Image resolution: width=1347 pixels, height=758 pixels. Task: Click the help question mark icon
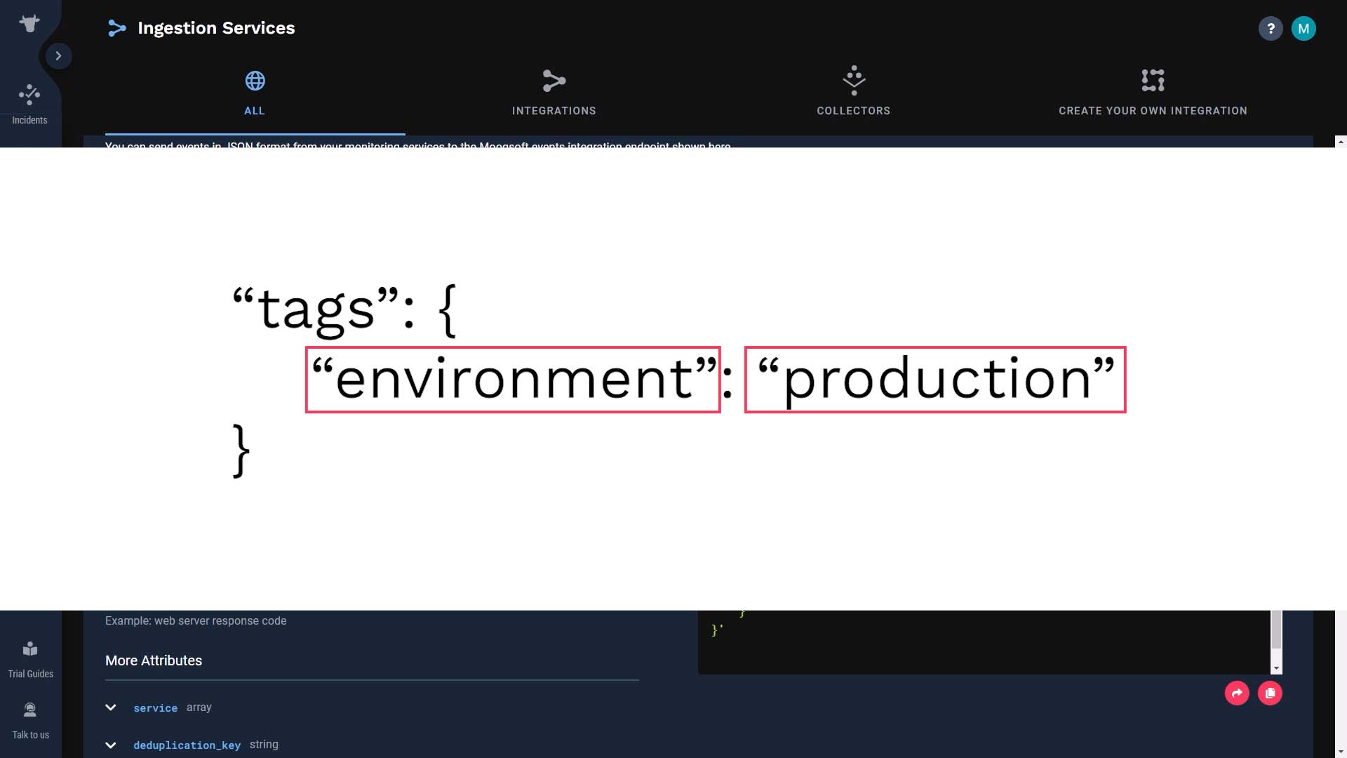[1271, 28]
